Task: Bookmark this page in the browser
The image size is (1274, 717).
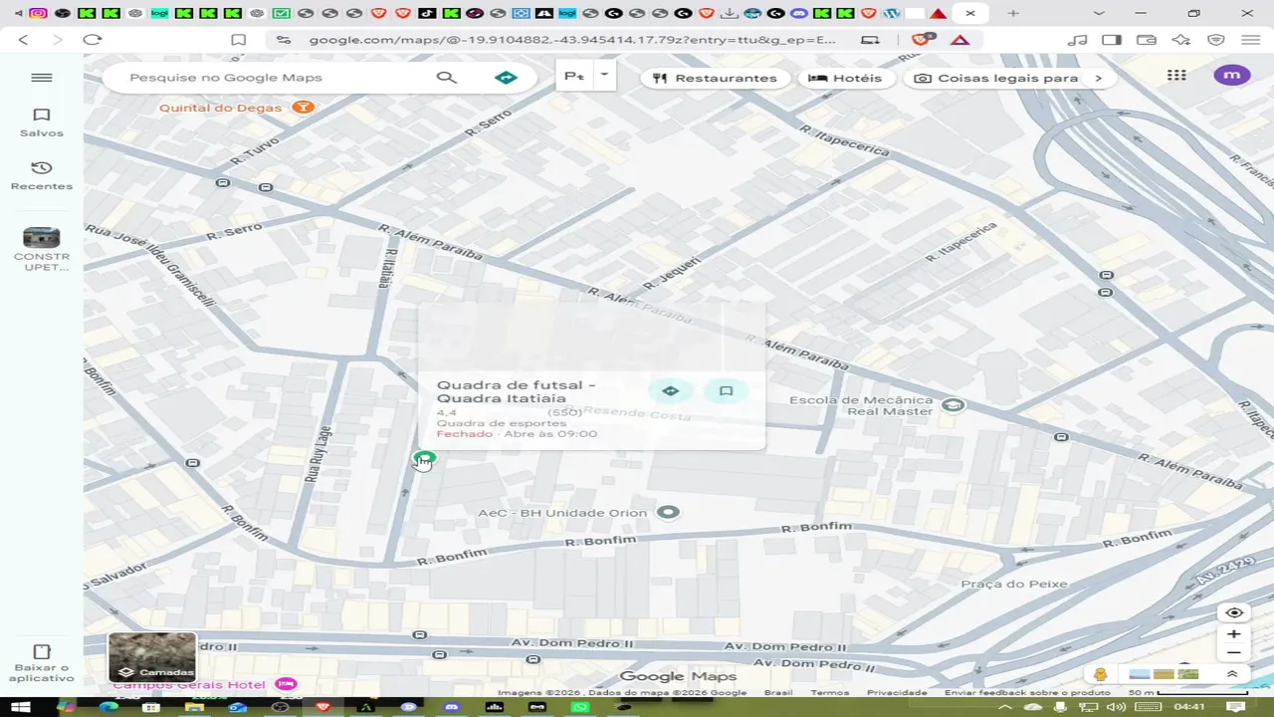Action: [239, 40]
